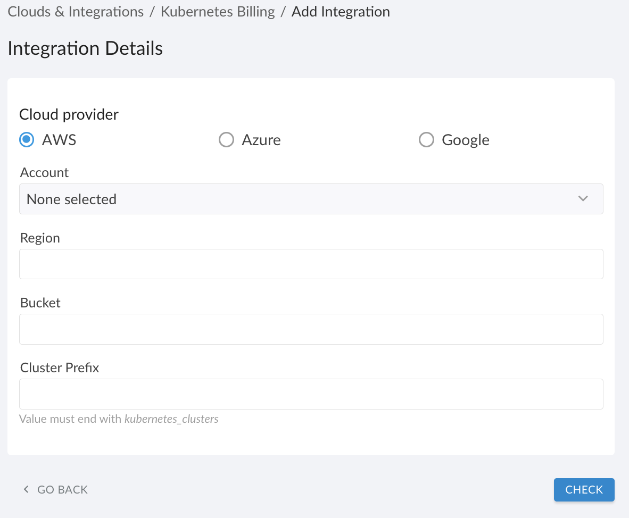Click the Account label above the dropdown

[44, 172]
